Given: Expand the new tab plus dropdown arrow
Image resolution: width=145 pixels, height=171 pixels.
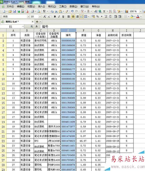Looking at the screenshot, I should [40, 22].
